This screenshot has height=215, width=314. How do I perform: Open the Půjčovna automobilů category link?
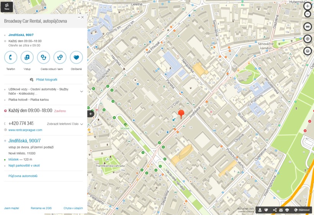(23, 176)
